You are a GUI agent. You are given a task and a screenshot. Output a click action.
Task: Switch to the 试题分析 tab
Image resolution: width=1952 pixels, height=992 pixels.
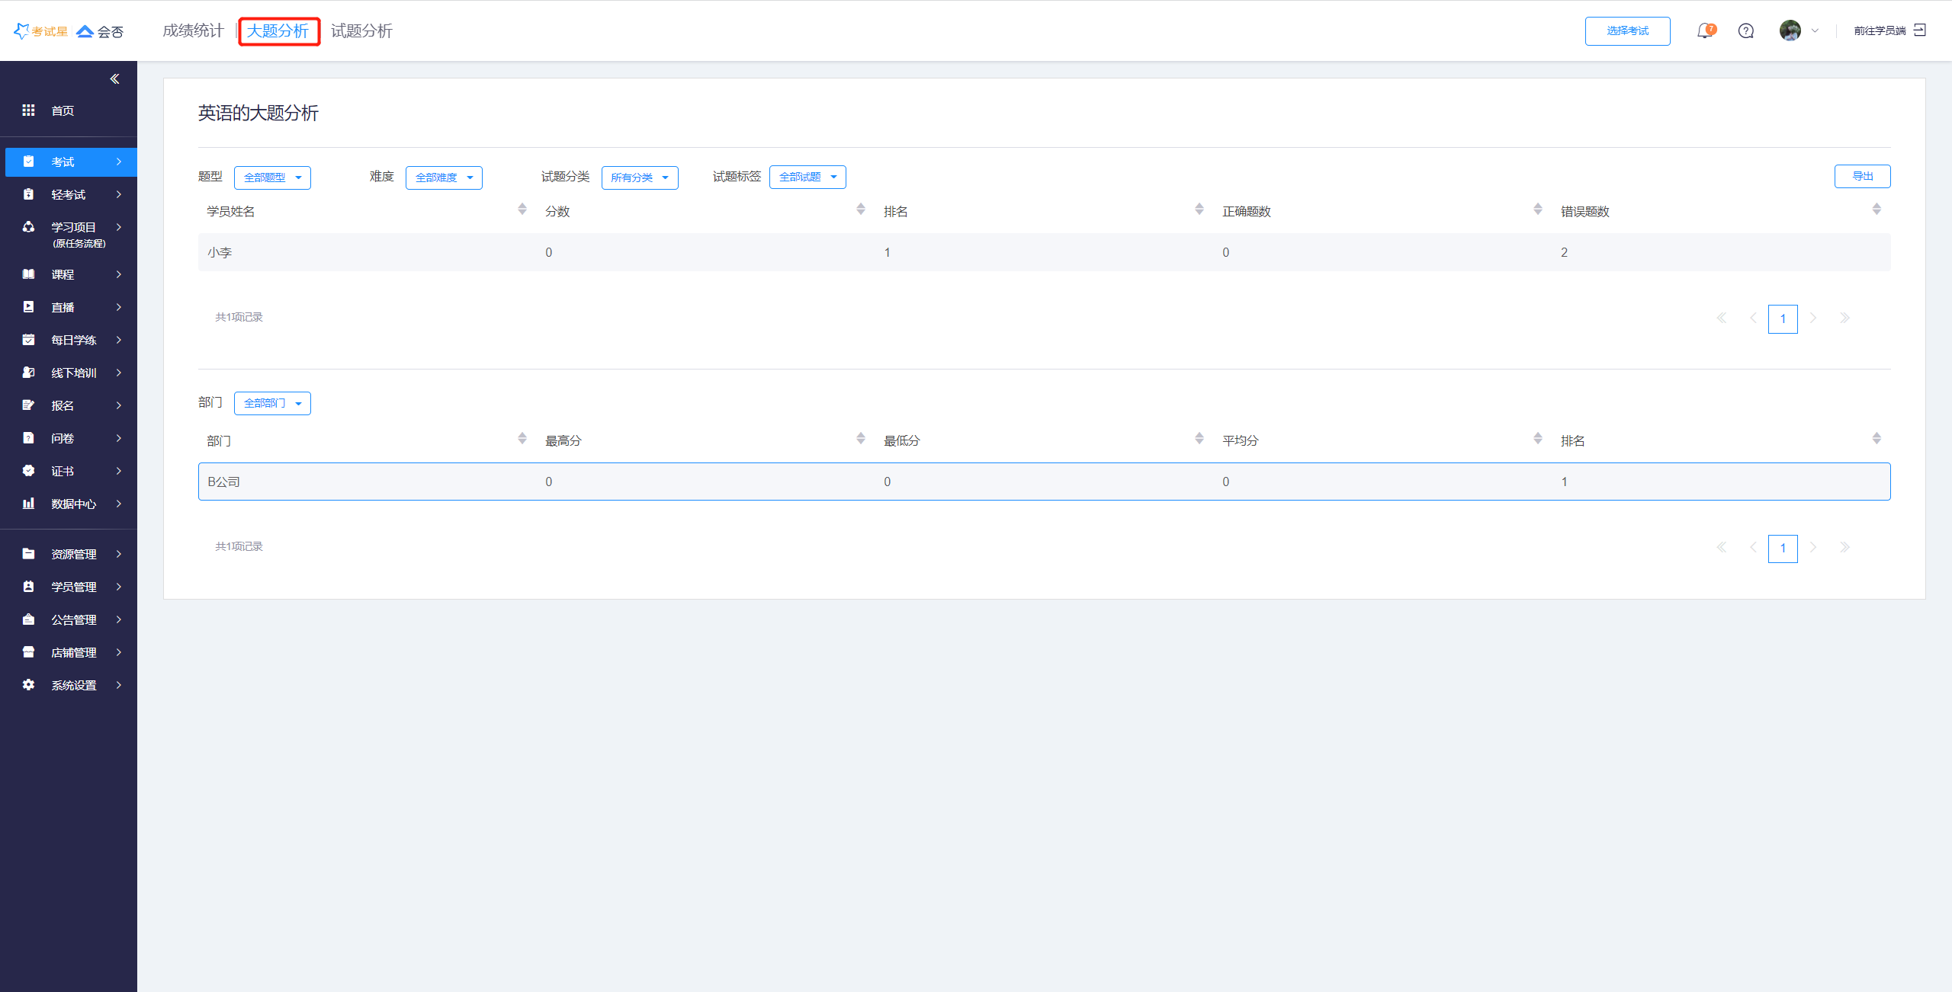pyautogui.click(x=361, y=31)
